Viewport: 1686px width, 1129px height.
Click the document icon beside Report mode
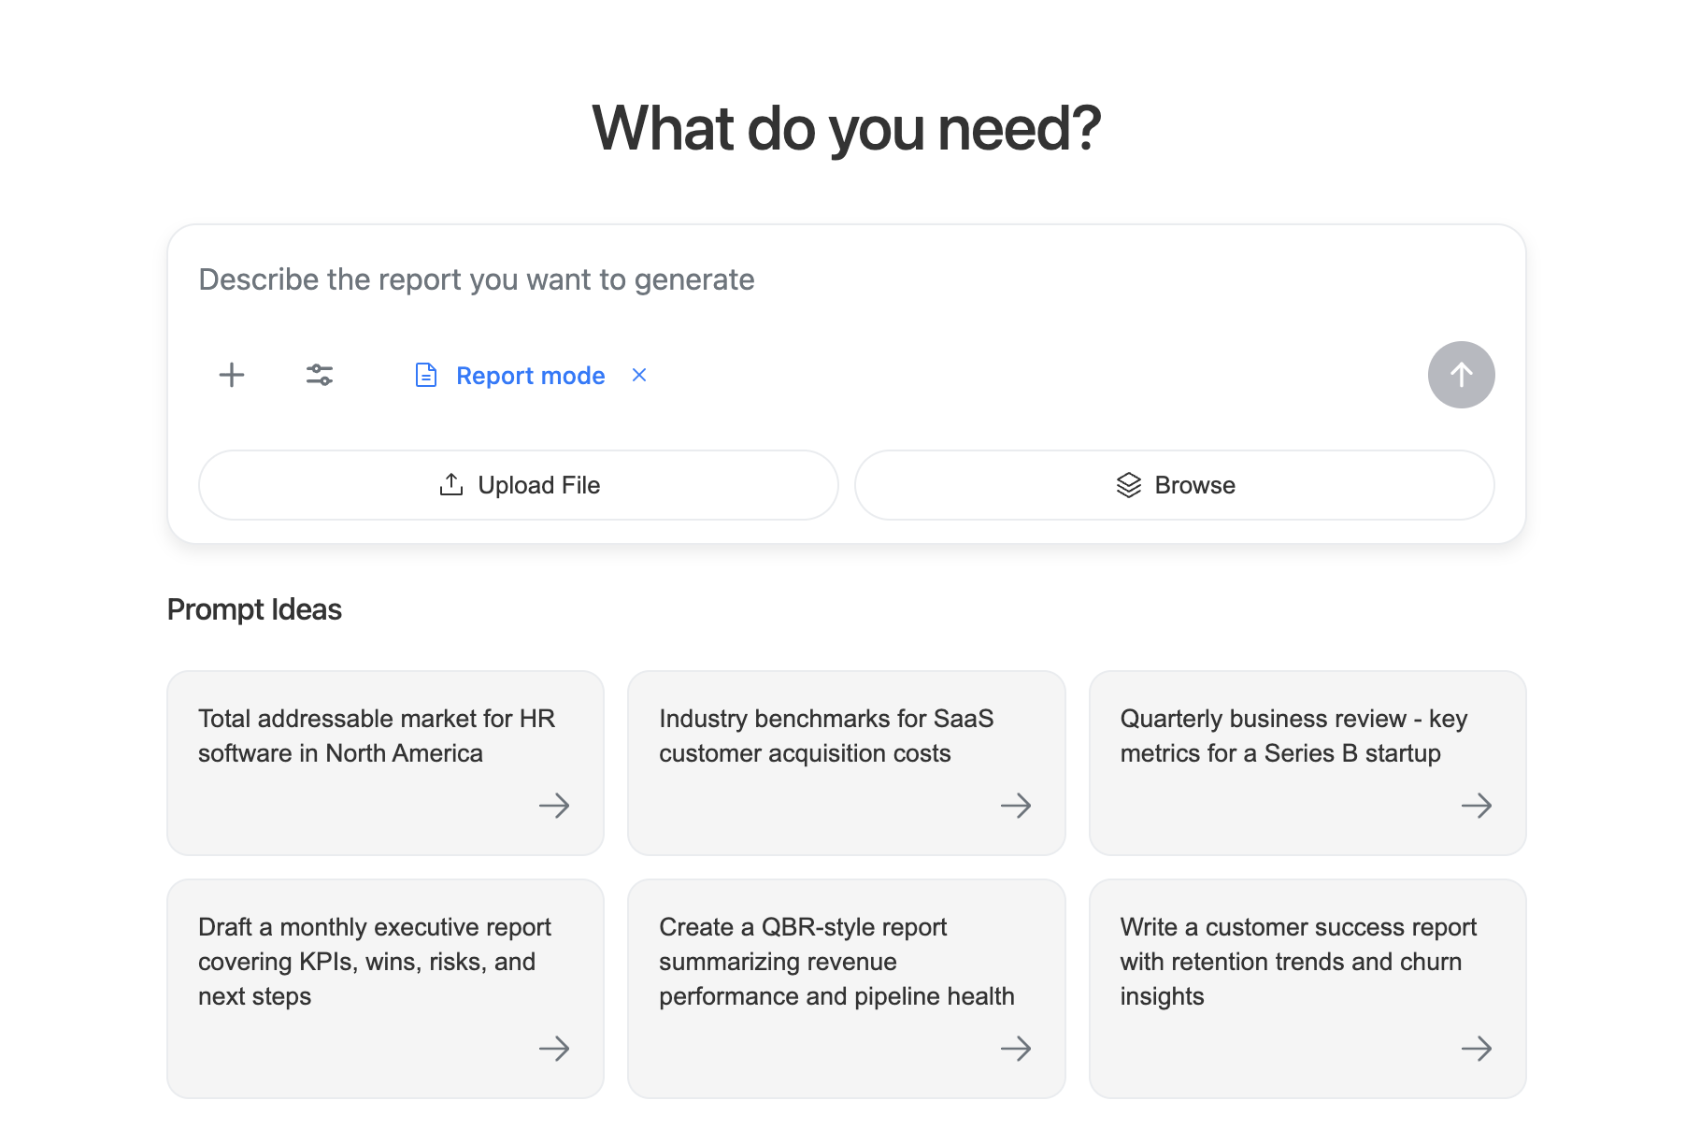[425, 375]
